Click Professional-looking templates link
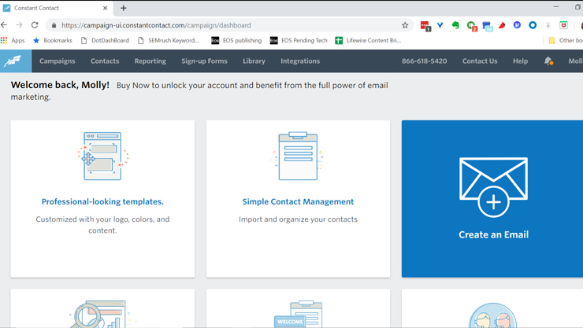Image resolution: width=583 pixels, height=328 pixels. tap(102, 201)
